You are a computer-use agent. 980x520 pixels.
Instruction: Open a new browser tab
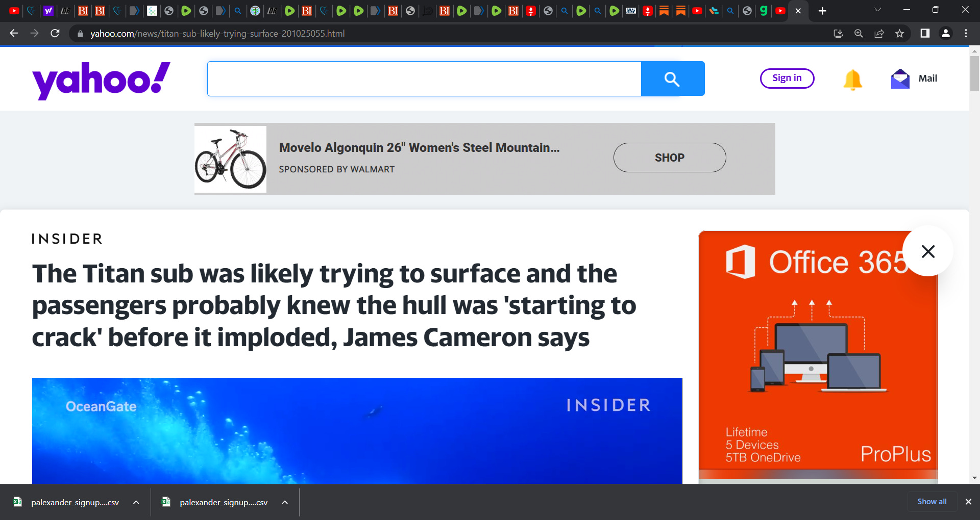(822, 11)
